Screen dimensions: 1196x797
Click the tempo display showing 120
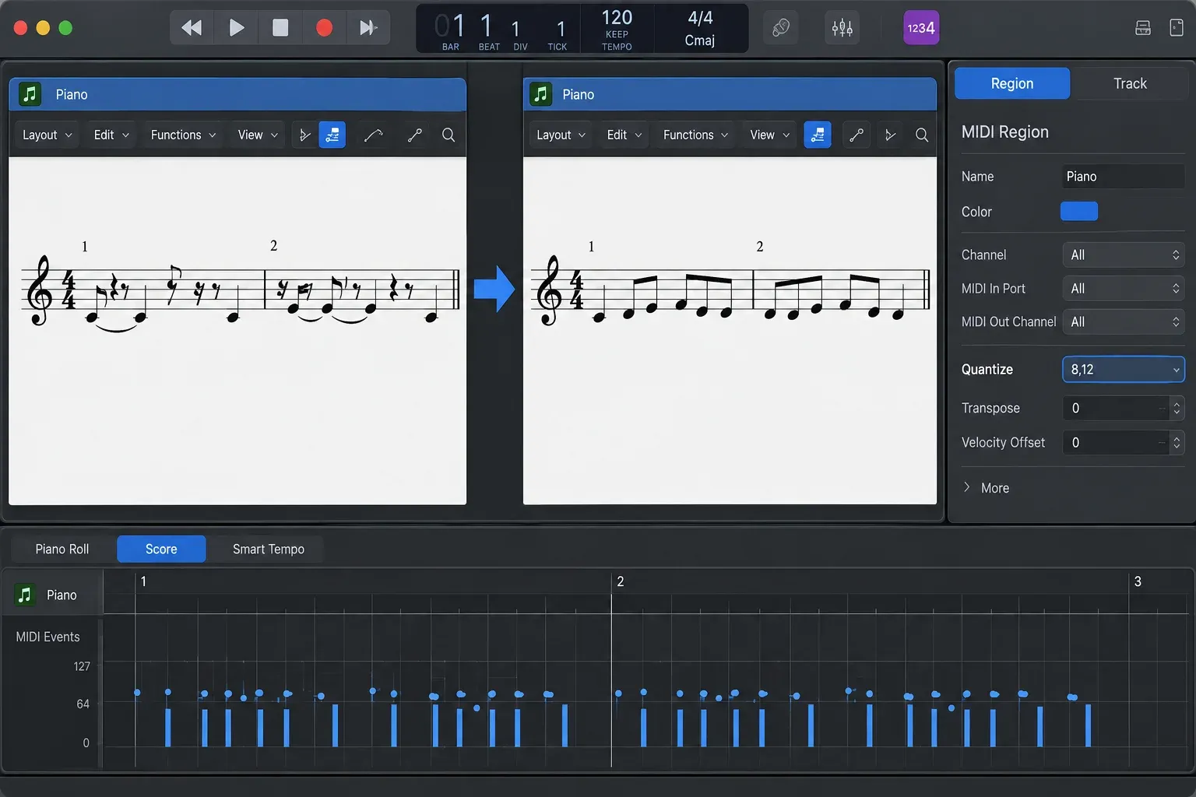[617, 17]
